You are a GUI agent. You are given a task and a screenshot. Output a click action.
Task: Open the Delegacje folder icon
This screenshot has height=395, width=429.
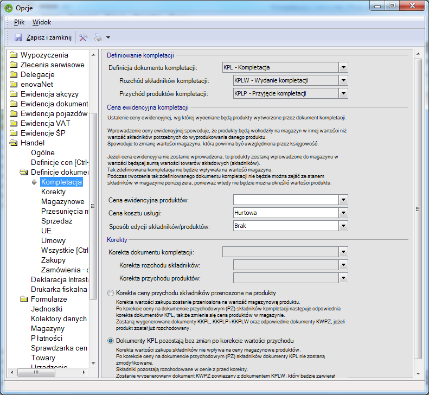(14, 74)
